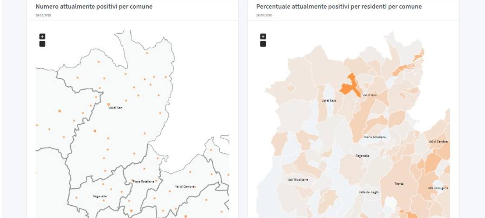Screen dimensions: 485x218
Task: Click the 'Percentuale attualmente positivi per residenti' title
Action: [x=339, y=7]
